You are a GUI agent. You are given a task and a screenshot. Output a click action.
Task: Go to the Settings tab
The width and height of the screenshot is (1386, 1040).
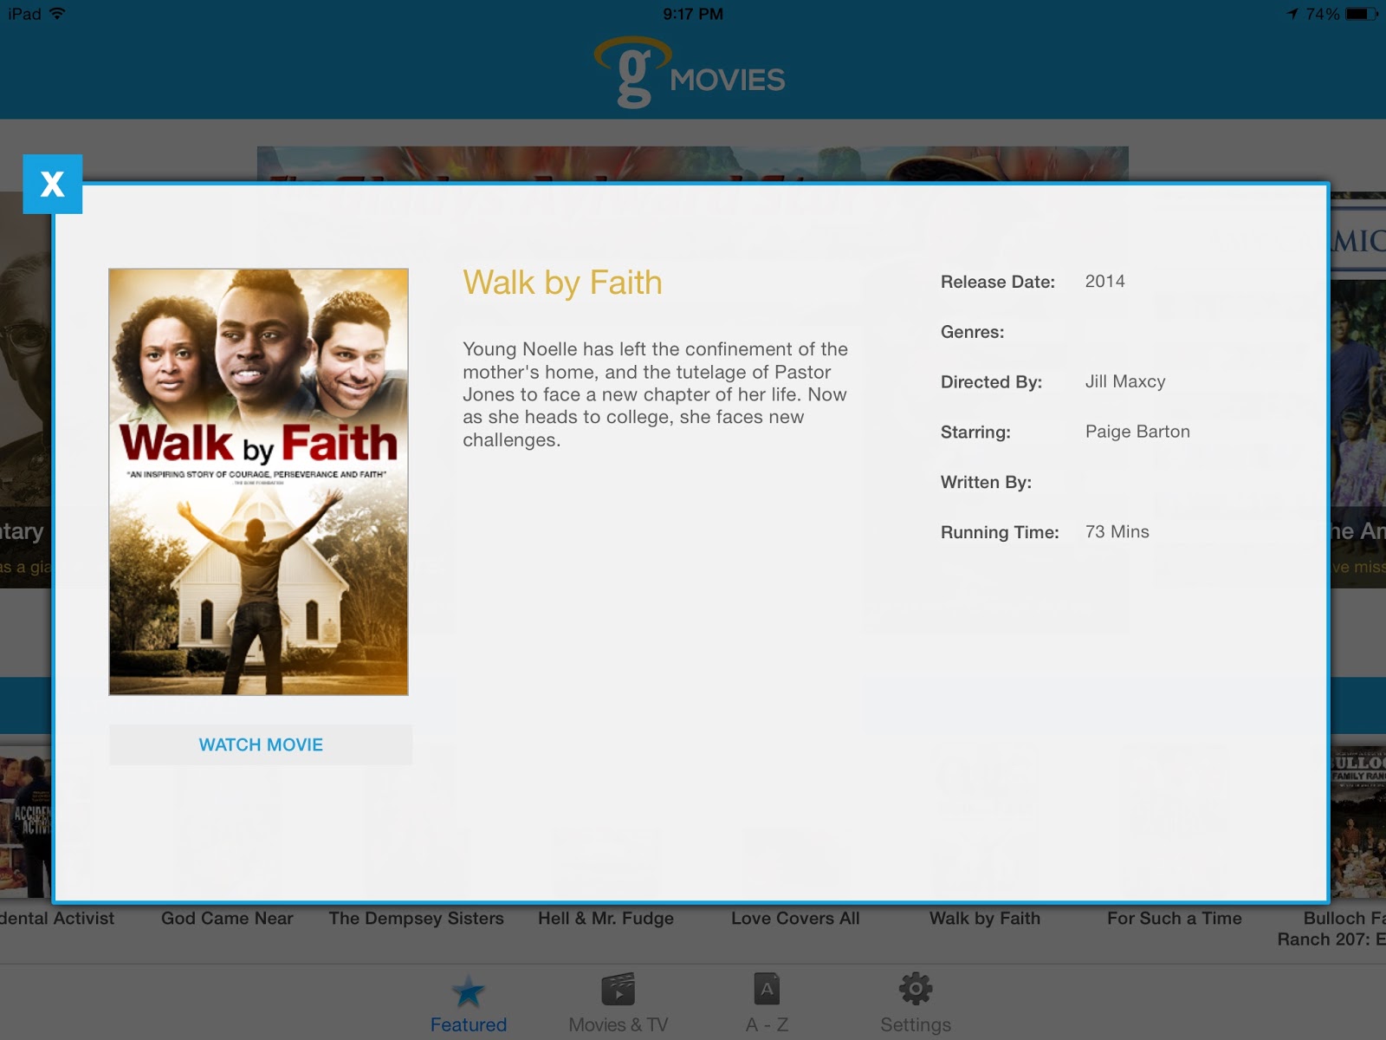coord(916,1004)
